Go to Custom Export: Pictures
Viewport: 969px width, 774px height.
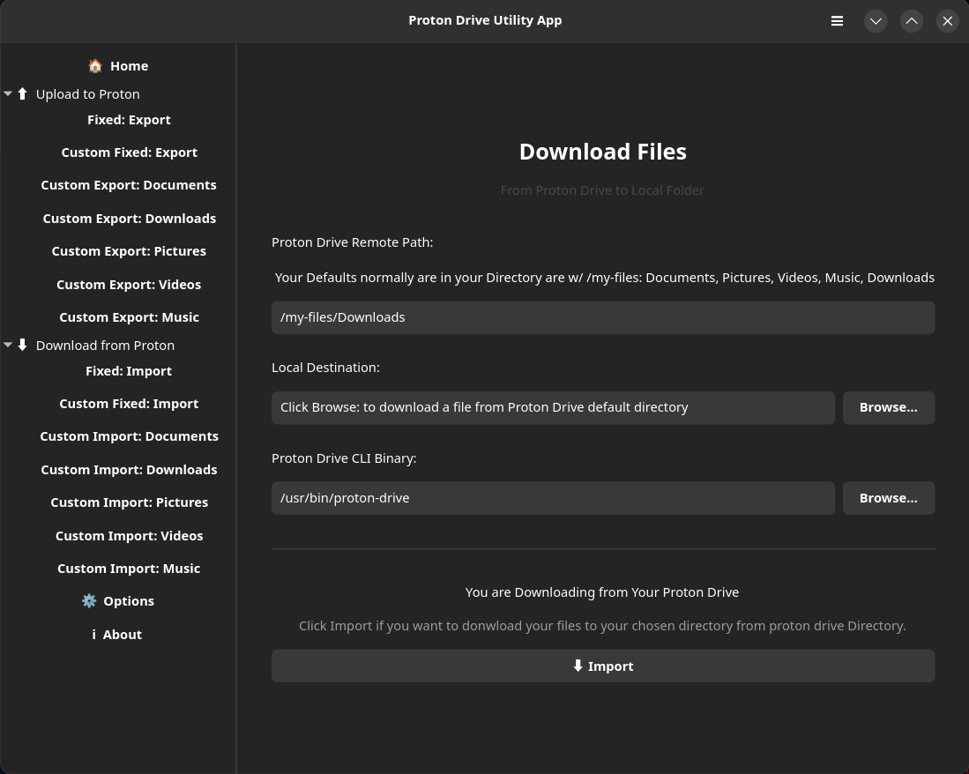tap(129, 251)
